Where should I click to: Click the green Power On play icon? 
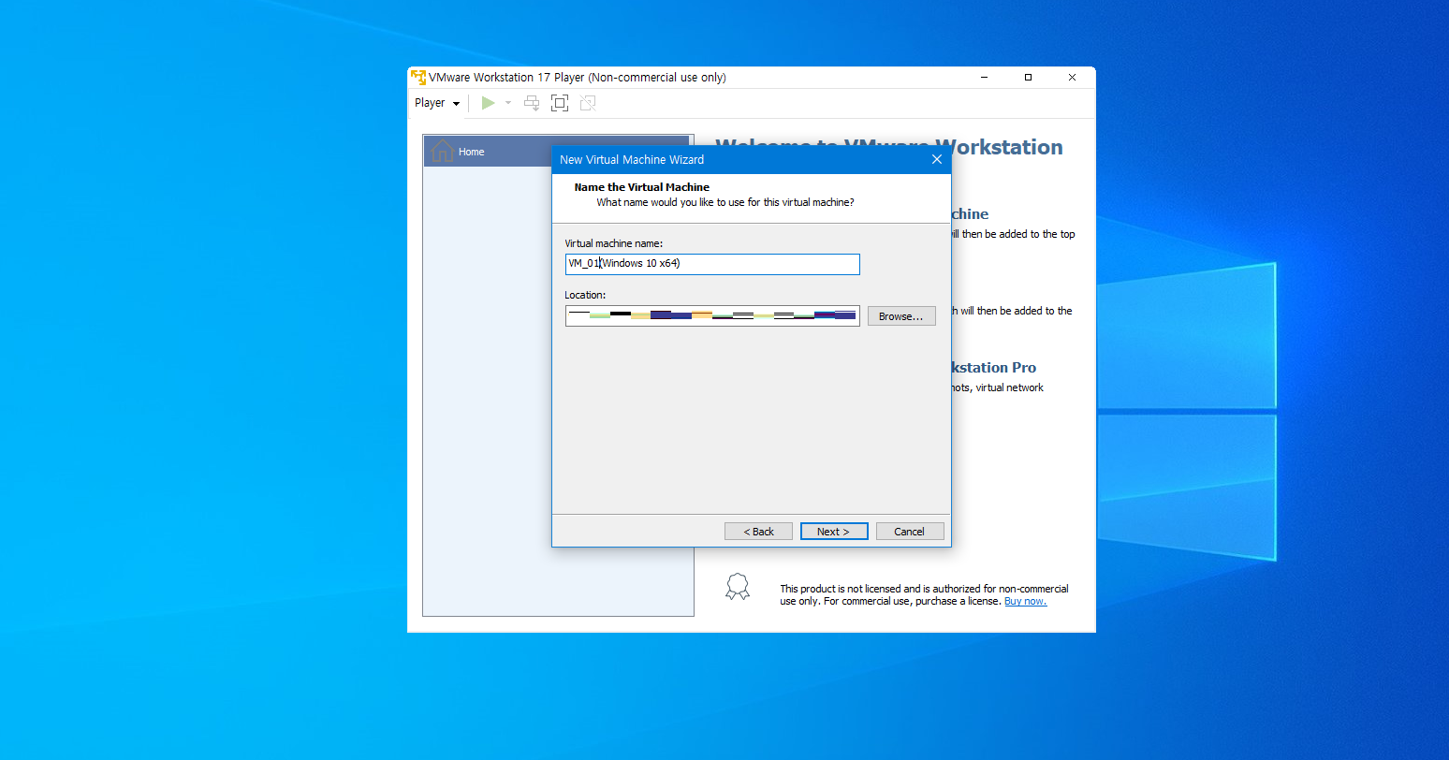click(x=488, y=103)
